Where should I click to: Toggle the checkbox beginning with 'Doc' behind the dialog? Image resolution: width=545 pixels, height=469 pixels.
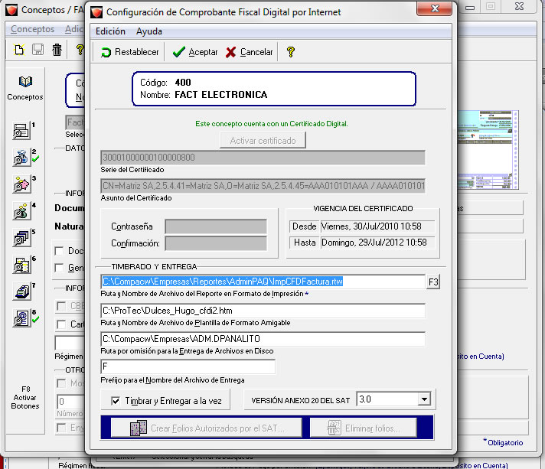pyautogui.click(x=59, y=251)
